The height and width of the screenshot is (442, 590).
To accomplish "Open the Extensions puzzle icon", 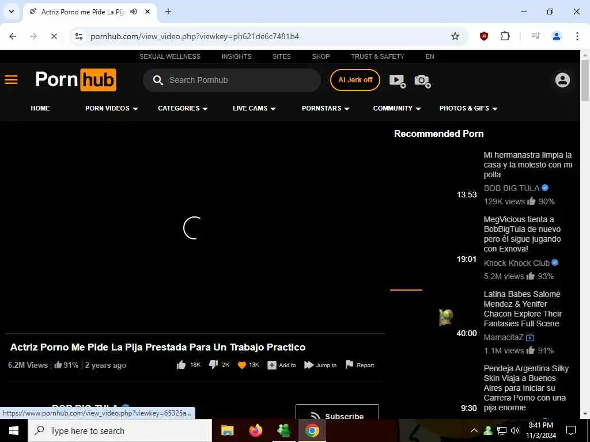I will point(505,36).
